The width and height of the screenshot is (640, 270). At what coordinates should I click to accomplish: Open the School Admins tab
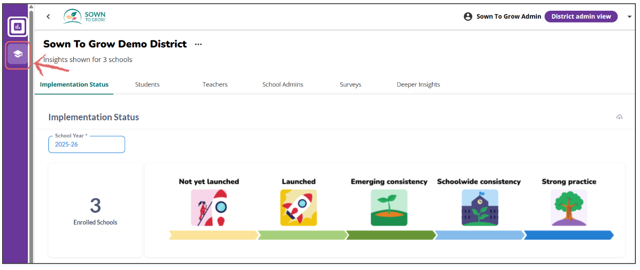coord(282,84)
